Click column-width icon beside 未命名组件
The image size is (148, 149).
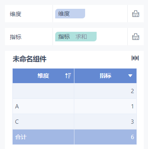135,58
